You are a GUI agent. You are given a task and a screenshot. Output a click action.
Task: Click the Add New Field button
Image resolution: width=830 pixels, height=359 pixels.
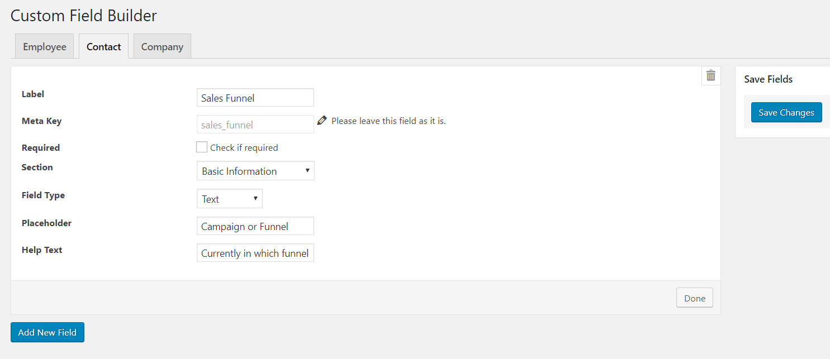click(47, 332)
